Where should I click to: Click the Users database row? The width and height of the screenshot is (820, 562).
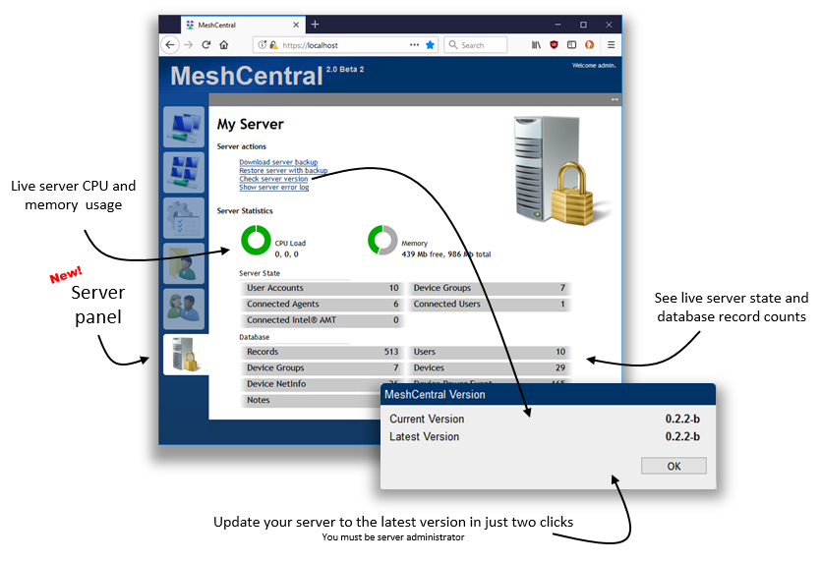click(489, 352)
